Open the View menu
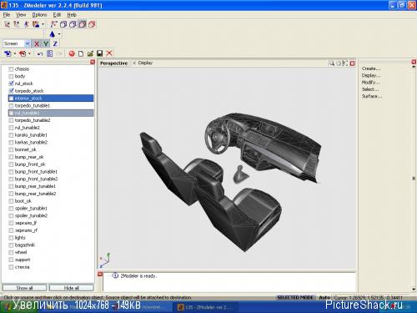Screen dimensions: 417x313 (x=21, y=15)
